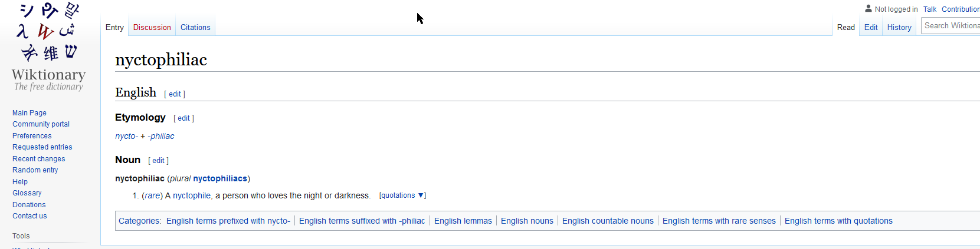Open the nyctophile definition link
The height and width of the screenshot is (249, 980).
click(x=192, y=195)
